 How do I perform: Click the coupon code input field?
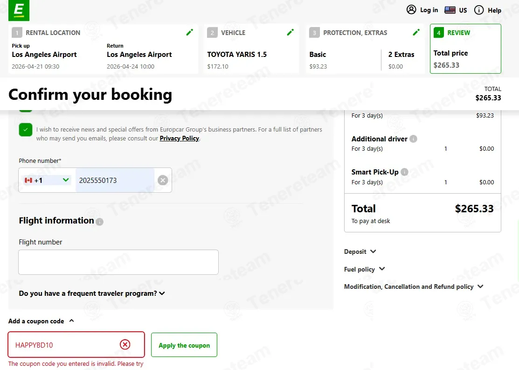coord(76,344)
